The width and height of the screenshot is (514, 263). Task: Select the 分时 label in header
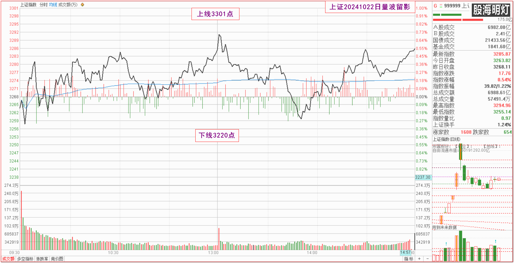pyautogui.click(x=44, y=5)
